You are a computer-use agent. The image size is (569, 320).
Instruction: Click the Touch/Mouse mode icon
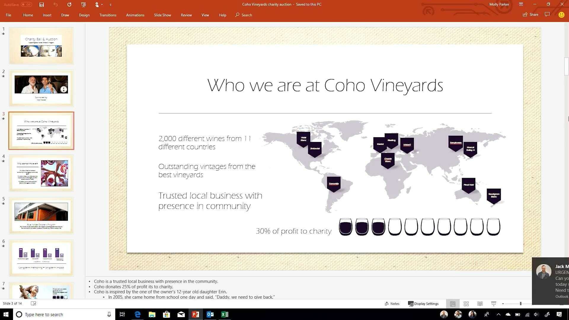coord(97,4)
